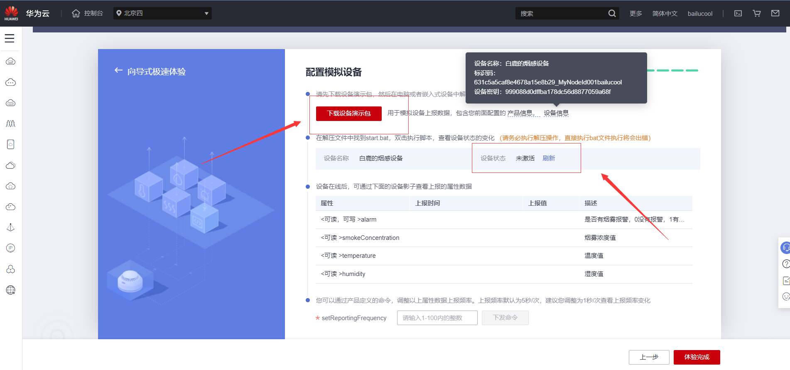The height and width of the screenshot is (370, 790).
Task: Expand the 北京四 region dropdown
Action: 162,13
